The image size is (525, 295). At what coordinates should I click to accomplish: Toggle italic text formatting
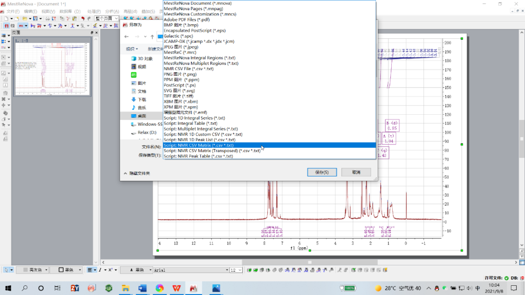click(x=100, y=270)
